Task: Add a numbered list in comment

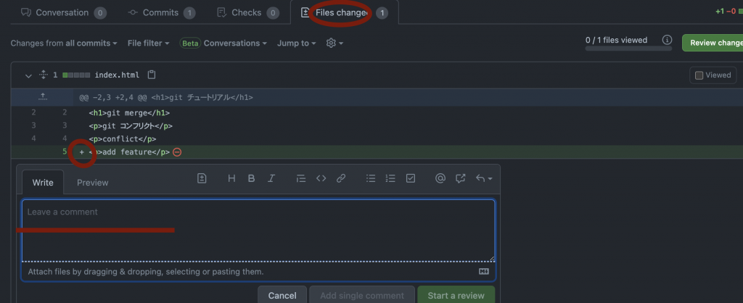Action: [390, 178]
